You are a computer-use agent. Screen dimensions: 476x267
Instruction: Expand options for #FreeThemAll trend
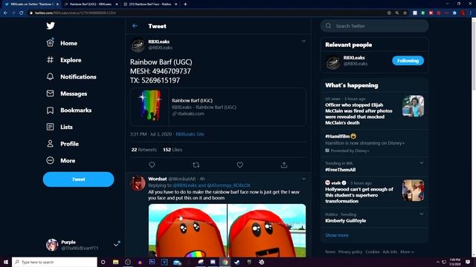pos(422,163)
